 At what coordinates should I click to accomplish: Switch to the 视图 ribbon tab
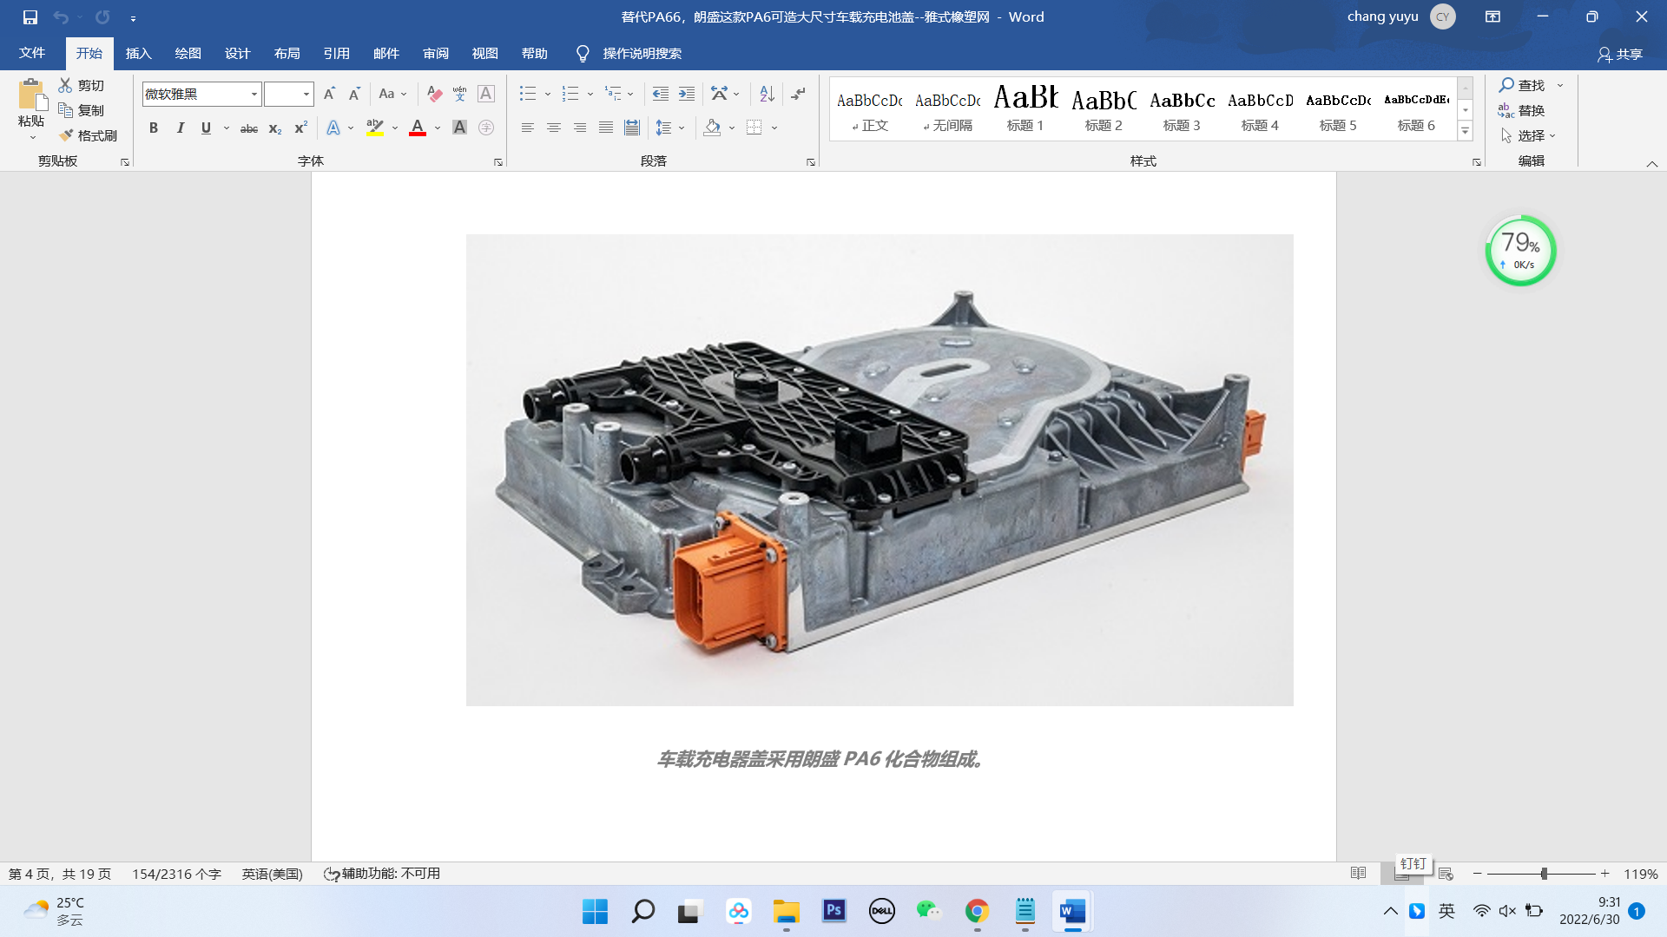click(x=484, y=54)
